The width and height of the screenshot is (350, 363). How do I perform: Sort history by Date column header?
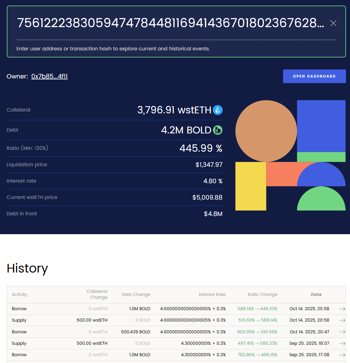click(316, 294)
